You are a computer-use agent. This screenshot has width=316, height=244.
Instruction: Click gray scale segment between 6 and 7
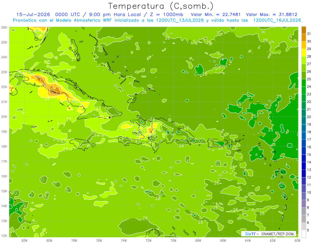304,219
